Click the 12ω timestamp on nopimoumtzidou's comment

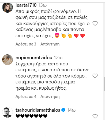(58, 58)
